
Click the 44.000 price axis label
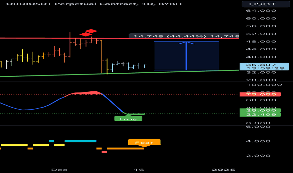[x=261, y=49]
